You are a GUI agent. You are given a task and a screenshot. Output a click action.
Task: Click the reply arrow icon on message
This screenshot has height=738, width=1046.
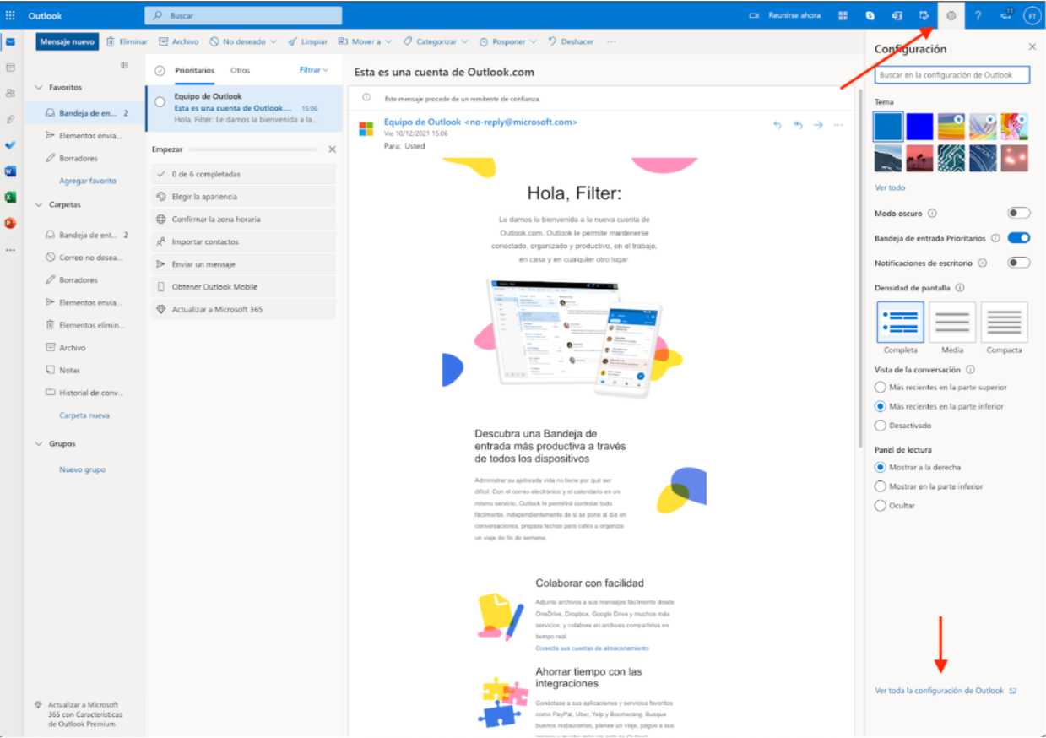(x=777, y=125)
